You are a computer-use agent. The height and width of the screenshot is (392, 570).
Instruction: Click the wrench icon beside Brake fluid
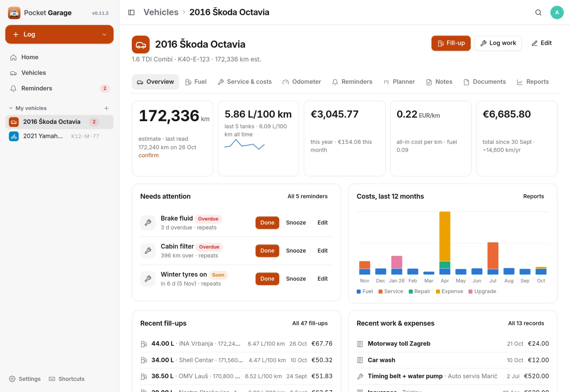(x=148, y=223)
